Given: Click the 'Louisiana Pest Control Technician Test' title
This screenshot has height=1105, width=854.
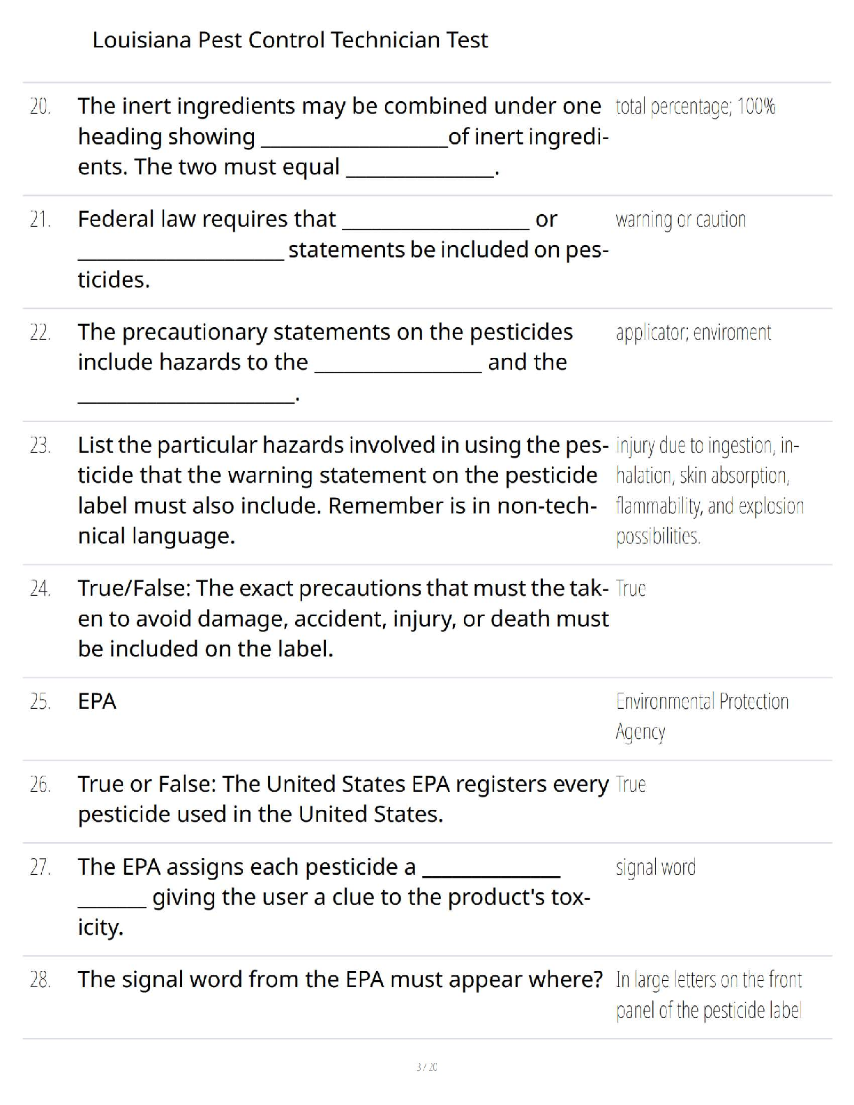Looking at the screenshot, I should 290,40.
